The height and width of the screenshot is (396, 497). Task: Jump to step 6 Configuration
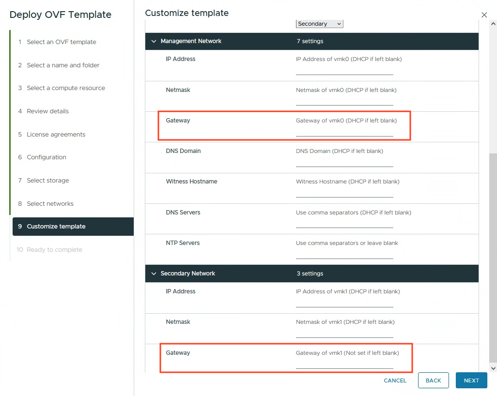(47, 157)
